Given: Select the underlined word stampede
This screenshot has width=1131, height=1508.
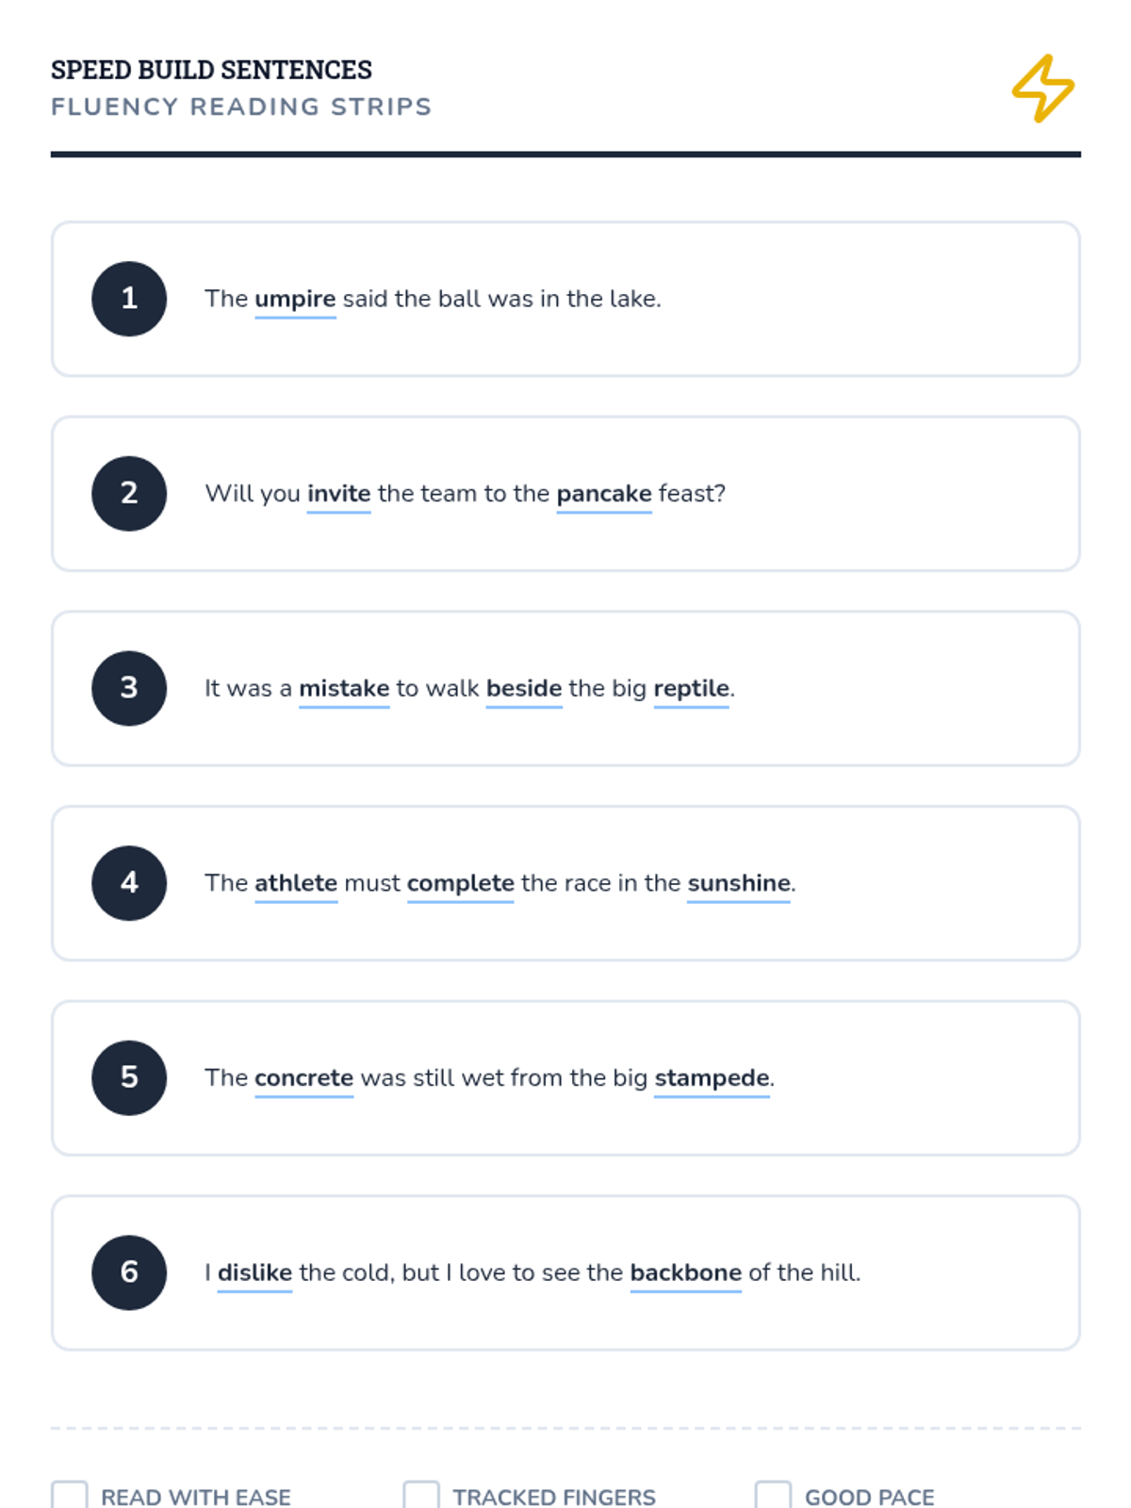Looking at the screenshot, I should 712,1079.
